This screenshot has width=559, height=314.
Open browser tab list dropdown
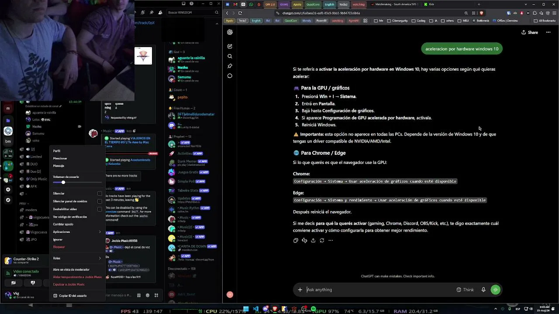click(x=525, y=4)
